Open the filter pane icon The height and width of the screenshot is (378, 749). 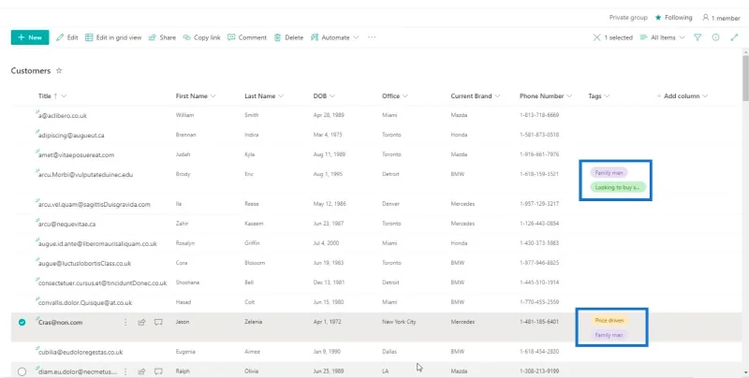[698, 37]
